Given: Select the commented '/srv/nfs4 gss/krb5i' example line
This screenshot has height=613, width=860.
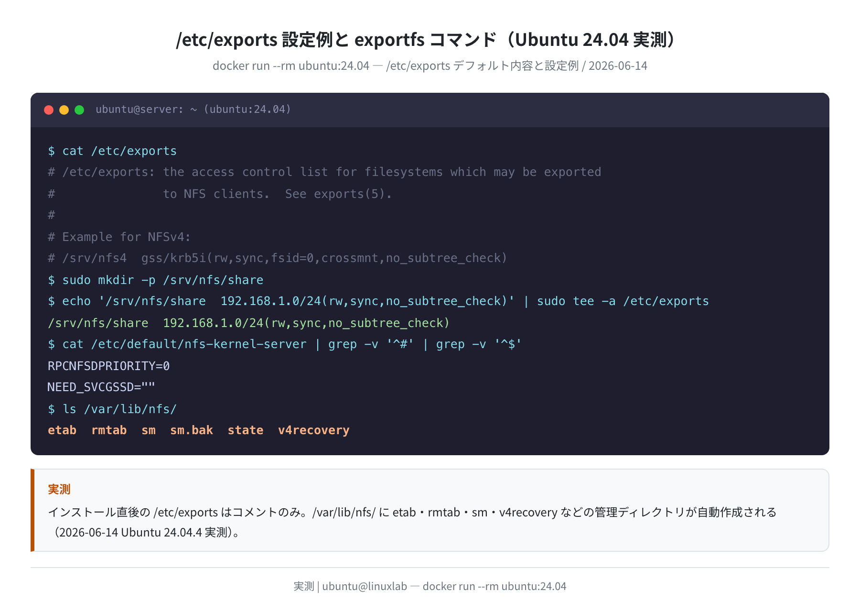Looking at the screenshot, I should (277, 258).
